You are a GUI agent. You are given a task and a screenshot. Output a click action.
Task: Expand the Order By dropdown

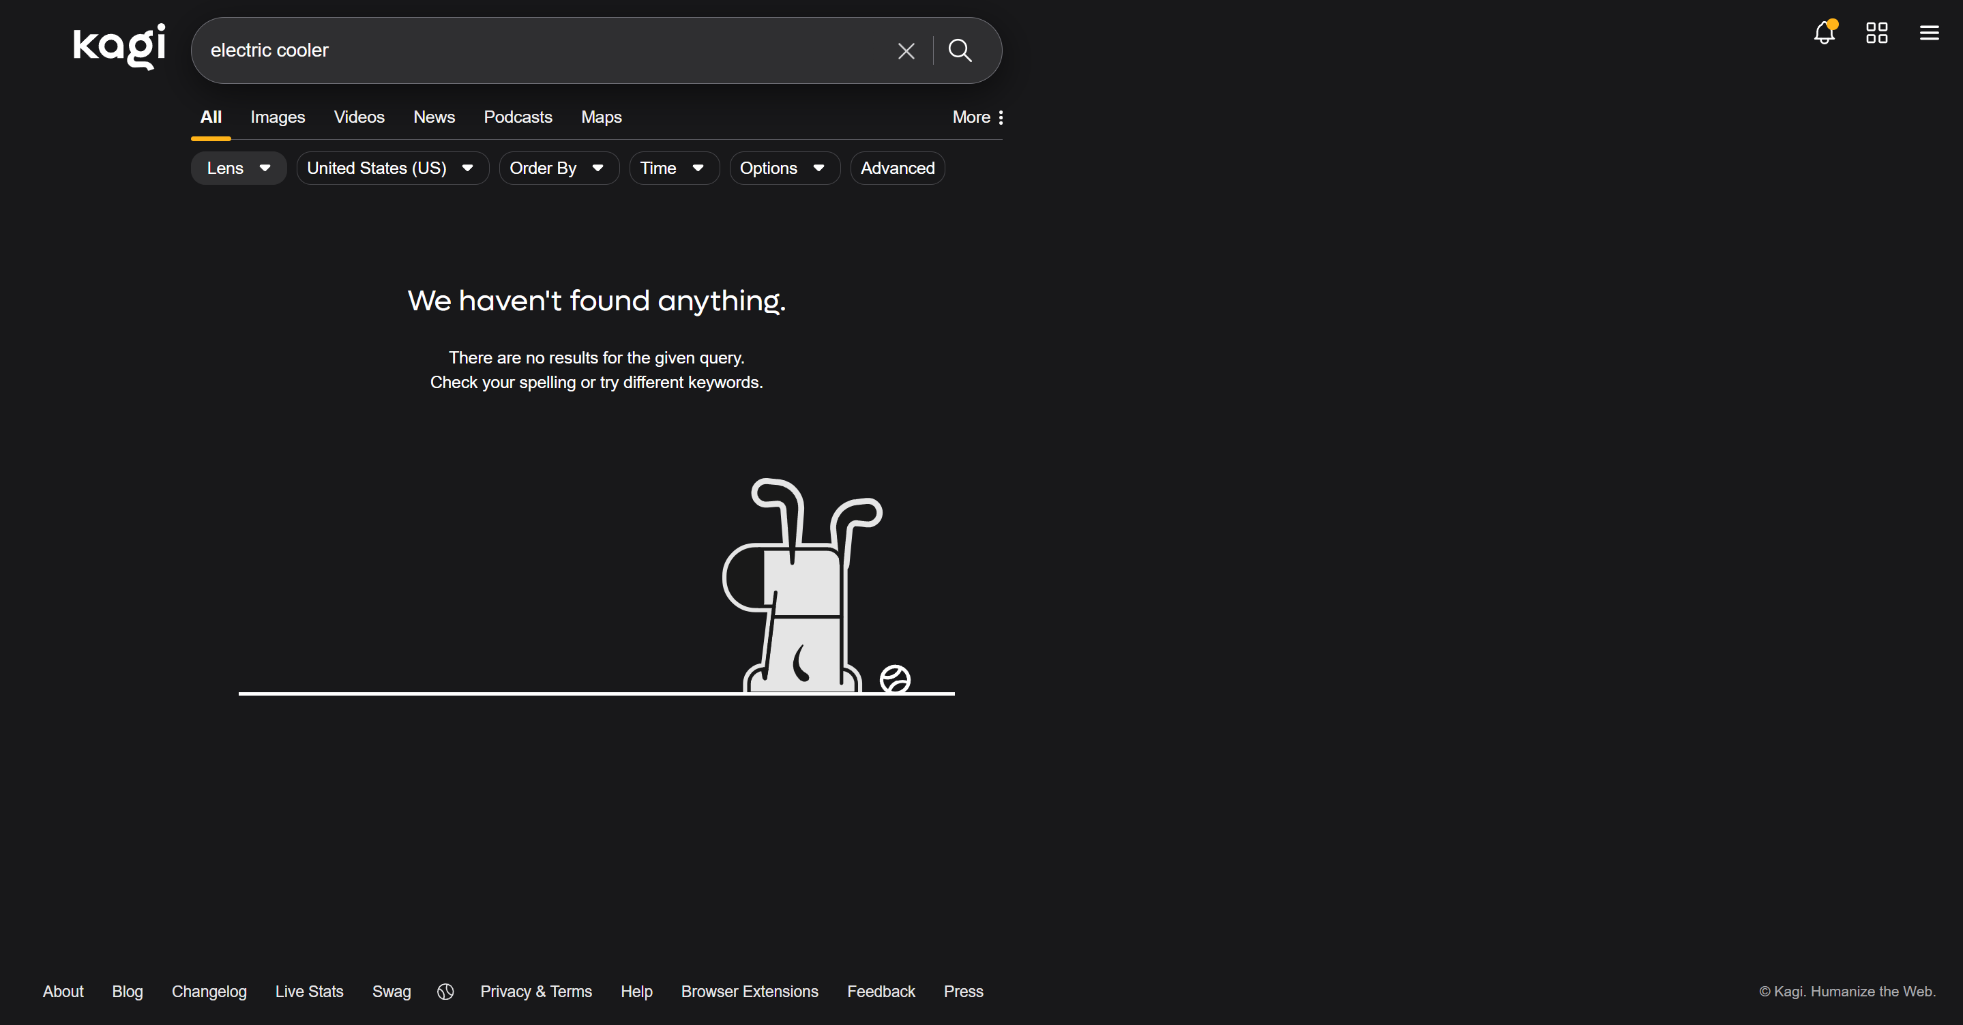tap(558, 168)
